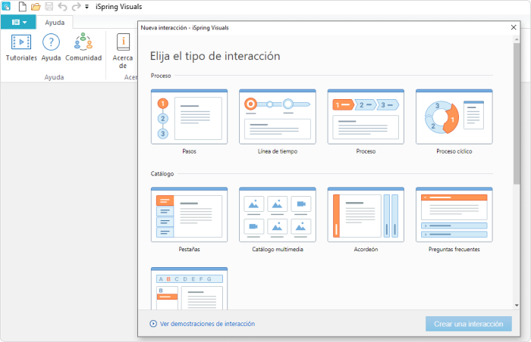The height and width of the screenshot is (342, 531).
Task: Pick the Proceso arrows interaction thumbnail
Action: pos(366,117)
